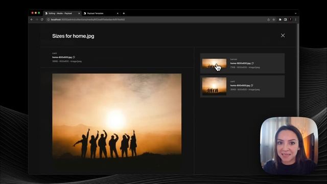Copy URL icon beside left preview filename
This screenshot has height=184, width=327.
74,57
